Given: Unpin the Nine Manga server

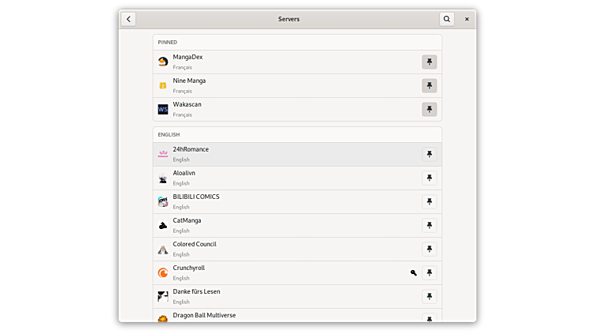Looking at the screenshot, I should (429, 85).
